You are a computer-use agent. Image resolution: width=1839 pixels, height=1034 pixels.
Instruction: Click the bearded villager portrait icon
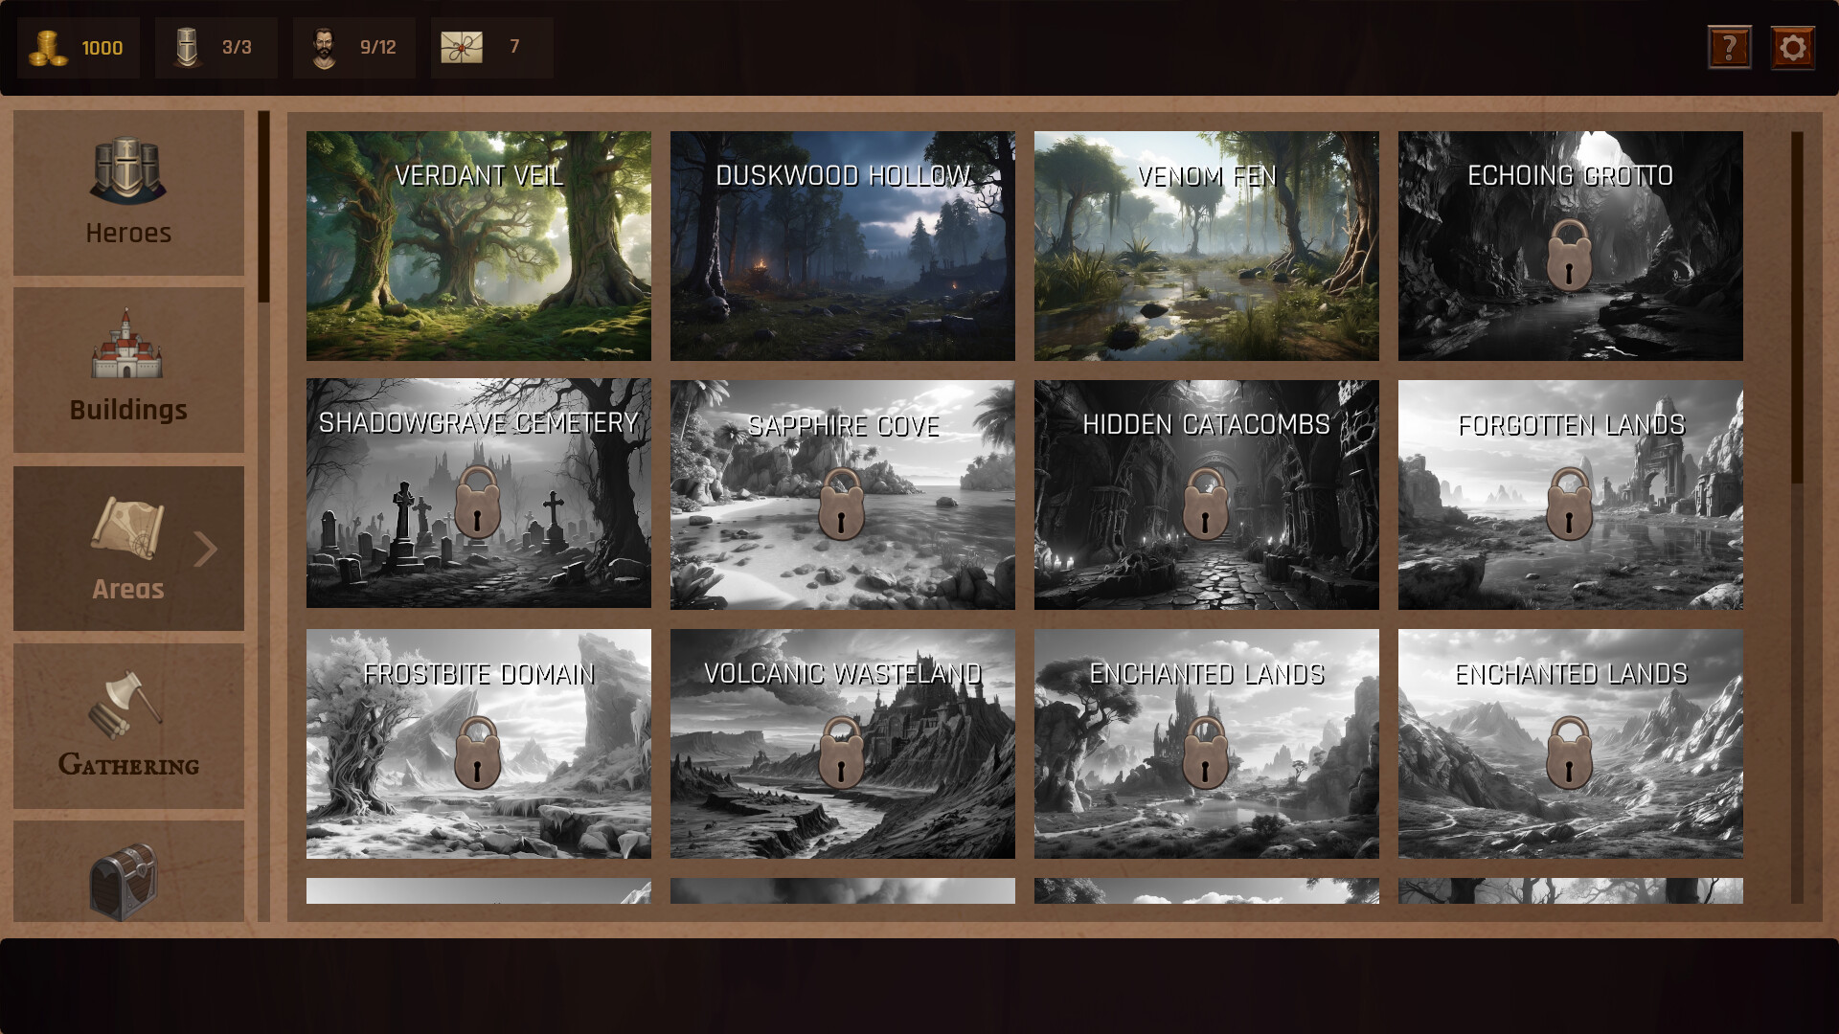coord(325,47)
